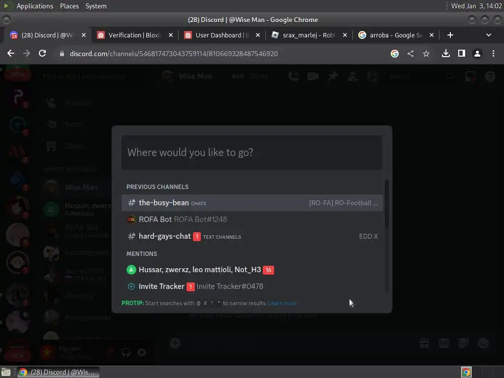Start a video call in the Discord header
Image resolution: width=504 pixels, height=378 pixels.
(313, 76)
